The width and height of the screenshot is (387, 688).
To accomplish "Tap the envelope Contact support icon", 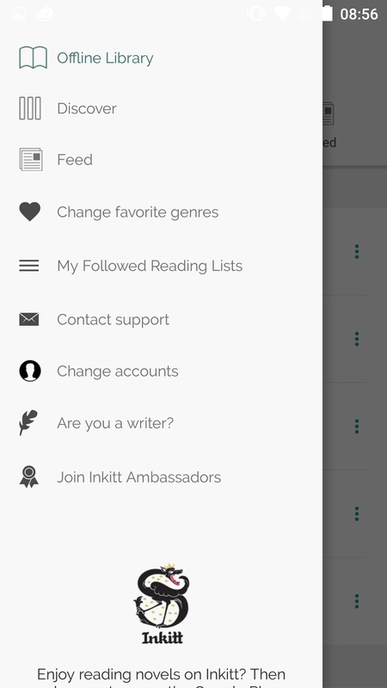I will tap(29, 319).
